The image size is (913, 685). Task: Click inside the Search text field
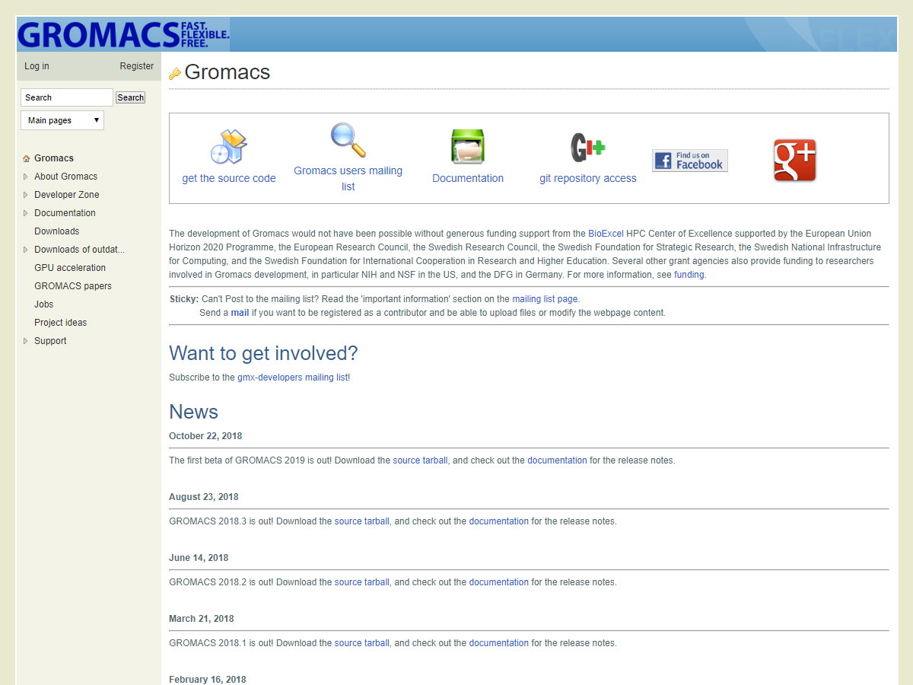[66, 97]
